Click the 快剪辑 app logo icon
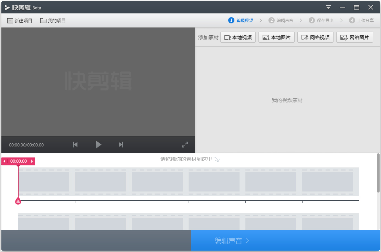 pyautogui.click(x=7, y=8)
